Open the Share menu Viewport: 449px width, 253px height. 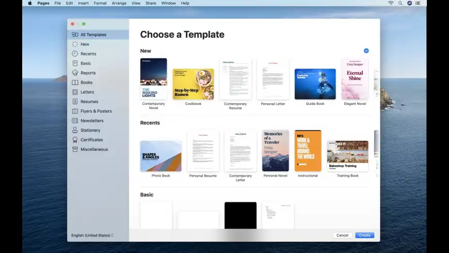click(151, 3)
